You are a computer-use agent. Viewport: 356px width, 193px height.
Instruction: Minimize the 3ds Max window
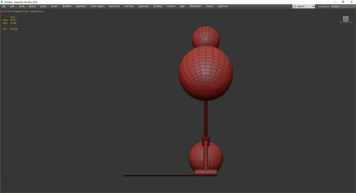click(335, 2)
